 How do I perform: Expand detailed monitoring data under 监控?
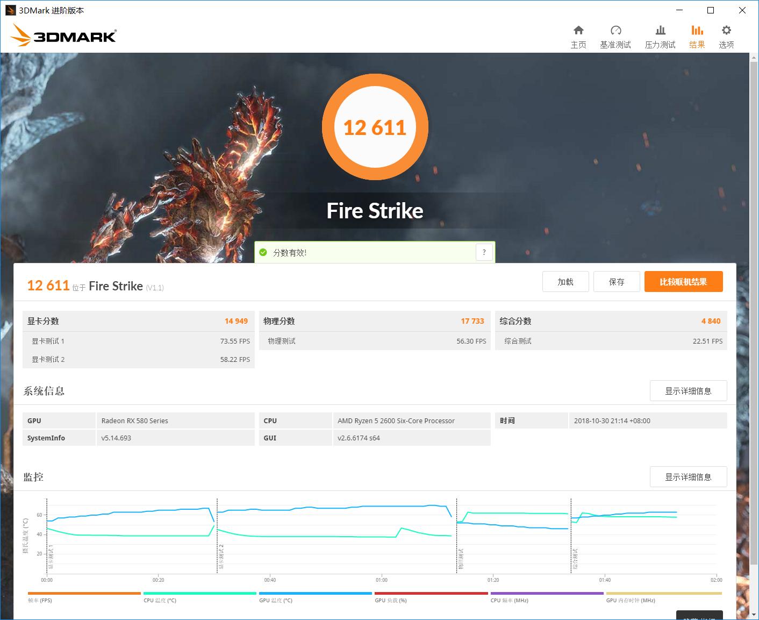coord(688,477)
